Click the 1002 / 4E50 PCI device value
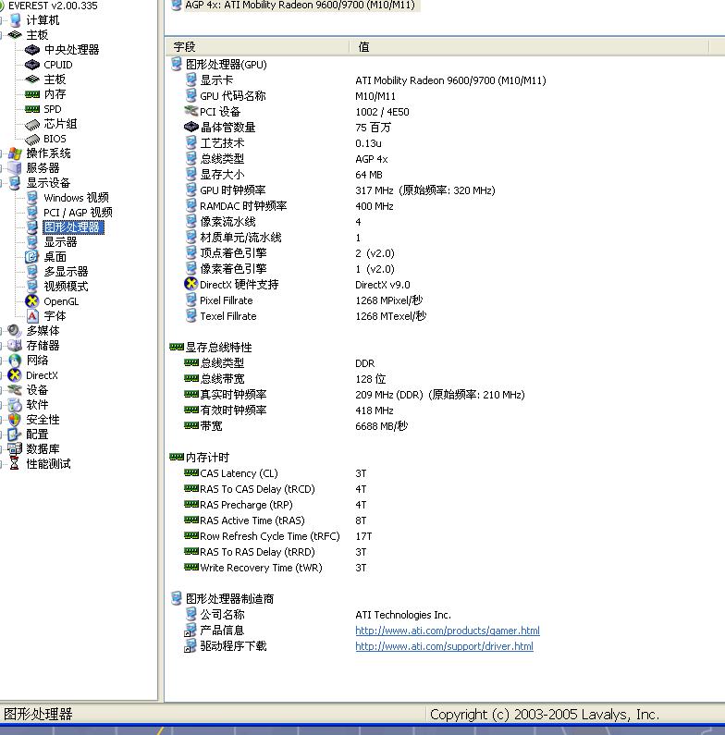Image resolution: width=725 pixels, height=735 pixels. point(382,112)
